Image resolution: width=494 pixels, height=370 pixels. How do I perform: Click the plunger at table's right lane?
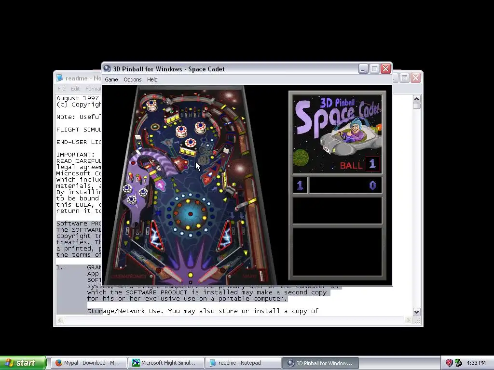click(261, 275)
